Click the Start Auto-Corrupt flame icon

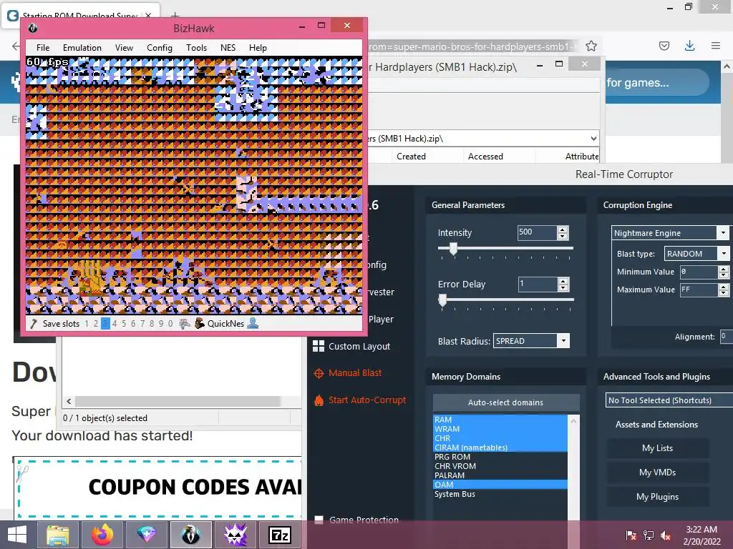tap(319, 400)
